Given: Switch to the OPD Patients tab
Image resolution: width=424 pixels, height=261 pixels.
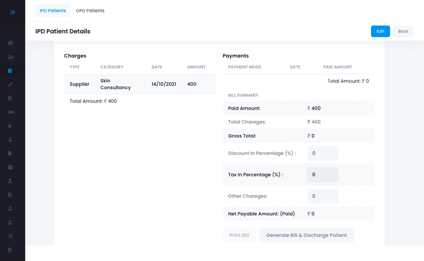Looking at the screenshot, I should coord(90,11).
